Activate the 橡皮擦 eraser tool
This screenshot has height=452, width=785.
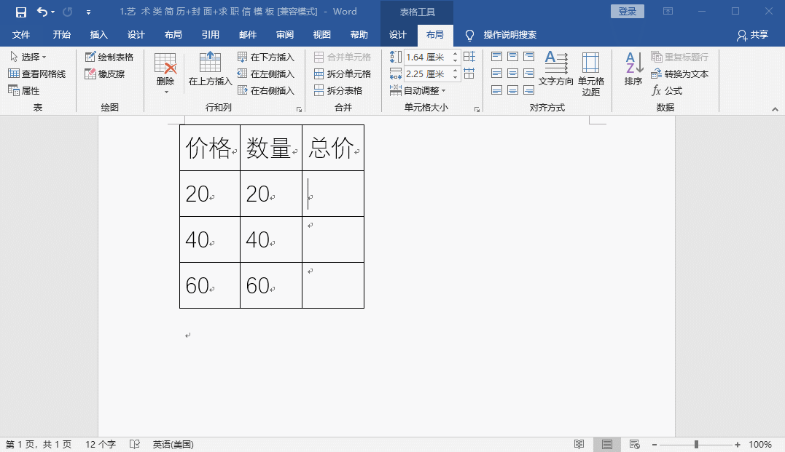click(105, 74)
